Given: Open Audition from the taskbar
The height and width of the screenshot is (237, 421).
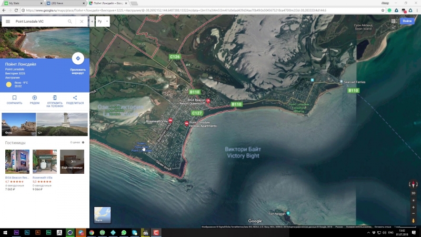Looking at the screenshot, I should point(48,232).
